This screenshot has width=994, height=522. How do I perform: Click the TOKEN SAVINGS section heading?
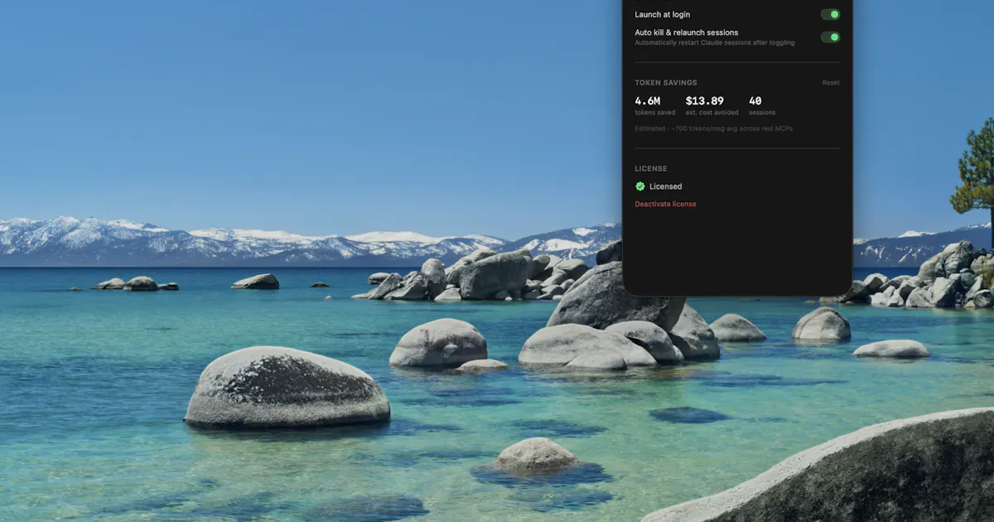pyautogui.click(x=666, y=83)
